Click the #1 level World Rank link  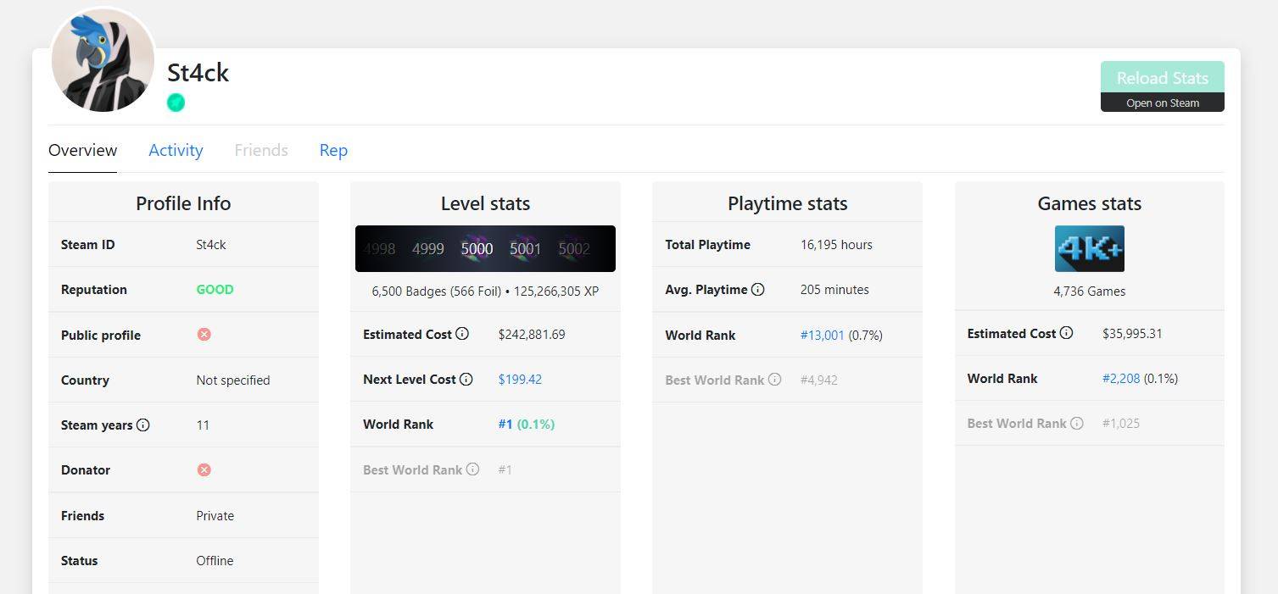pyautogui.click(x=505, y=424)
